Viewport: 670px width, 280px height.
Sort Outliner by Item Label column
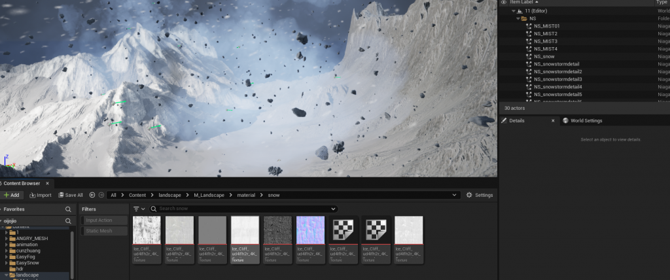point(521,3)
